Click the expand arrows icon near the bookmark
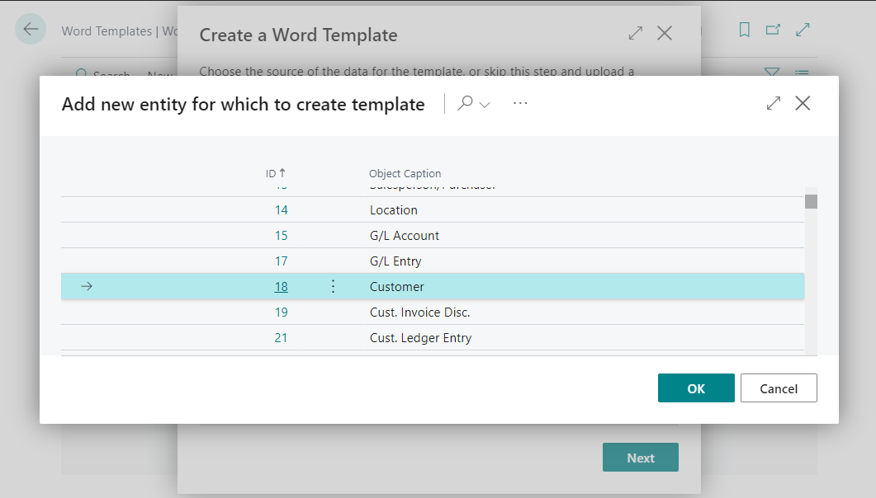Viewport: 876px width, 498px height. pos(803,29)
